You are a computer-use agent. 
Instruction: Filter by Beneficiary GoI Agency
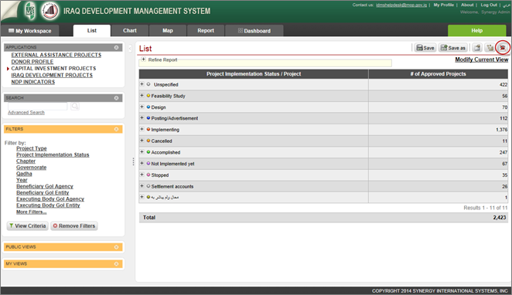[45, 186]
